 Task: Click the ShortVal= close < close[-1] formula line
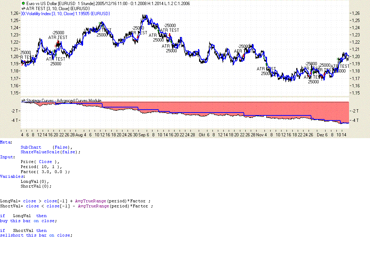click(77, 206)
